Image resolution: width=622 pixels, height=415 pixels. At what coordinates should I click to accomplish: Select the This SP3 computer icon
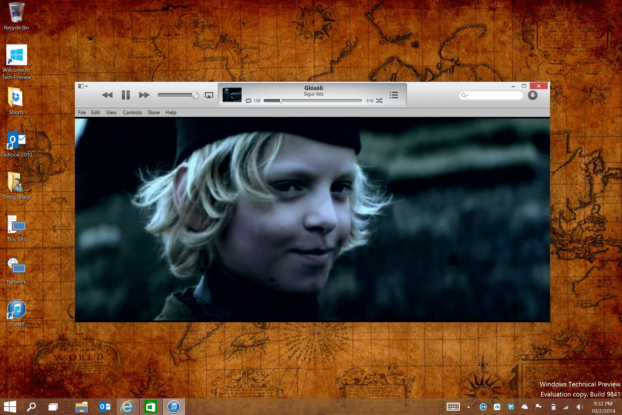(x=16, y=229)
